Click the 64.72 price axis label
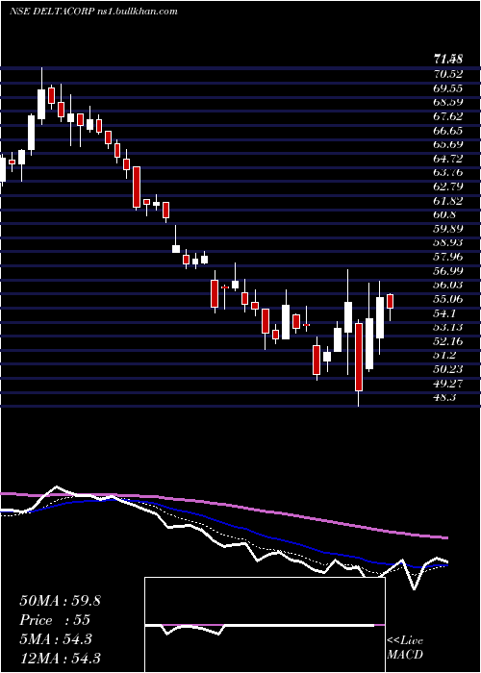Screen dimensions: 481x673 coord(447,159)
